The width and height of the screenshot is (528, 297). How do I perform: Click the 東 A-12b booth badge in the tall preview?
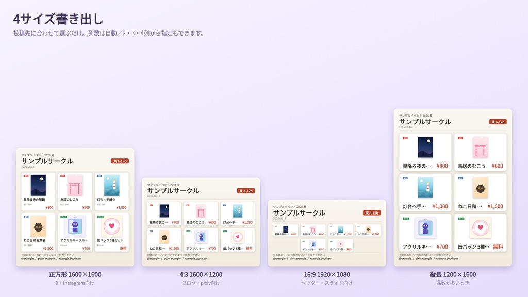(x=498, y=122)
